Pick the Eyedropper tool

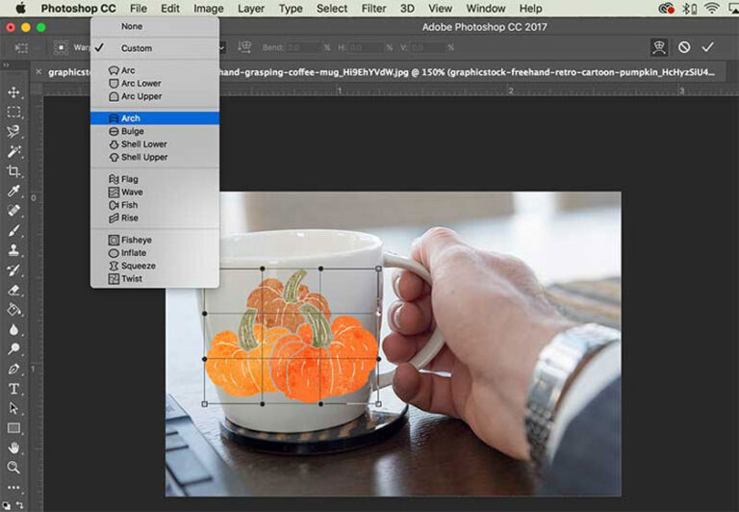(14, 192)
